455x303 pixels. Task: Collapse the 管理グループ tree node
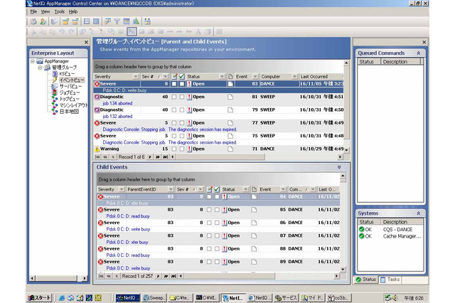(x=41, y=68)
